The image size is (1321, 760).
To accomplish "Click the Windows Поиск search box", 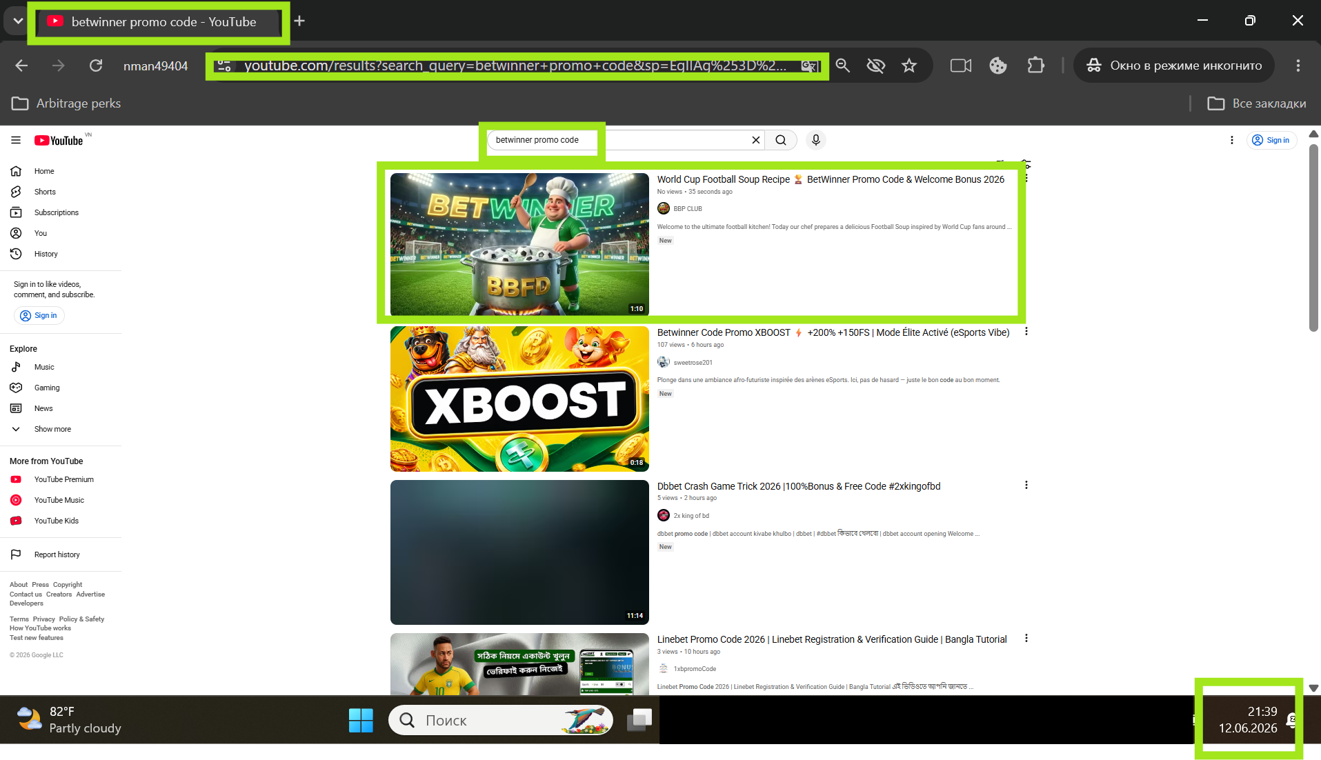I will pyautogui.click(x=501, y=720).
